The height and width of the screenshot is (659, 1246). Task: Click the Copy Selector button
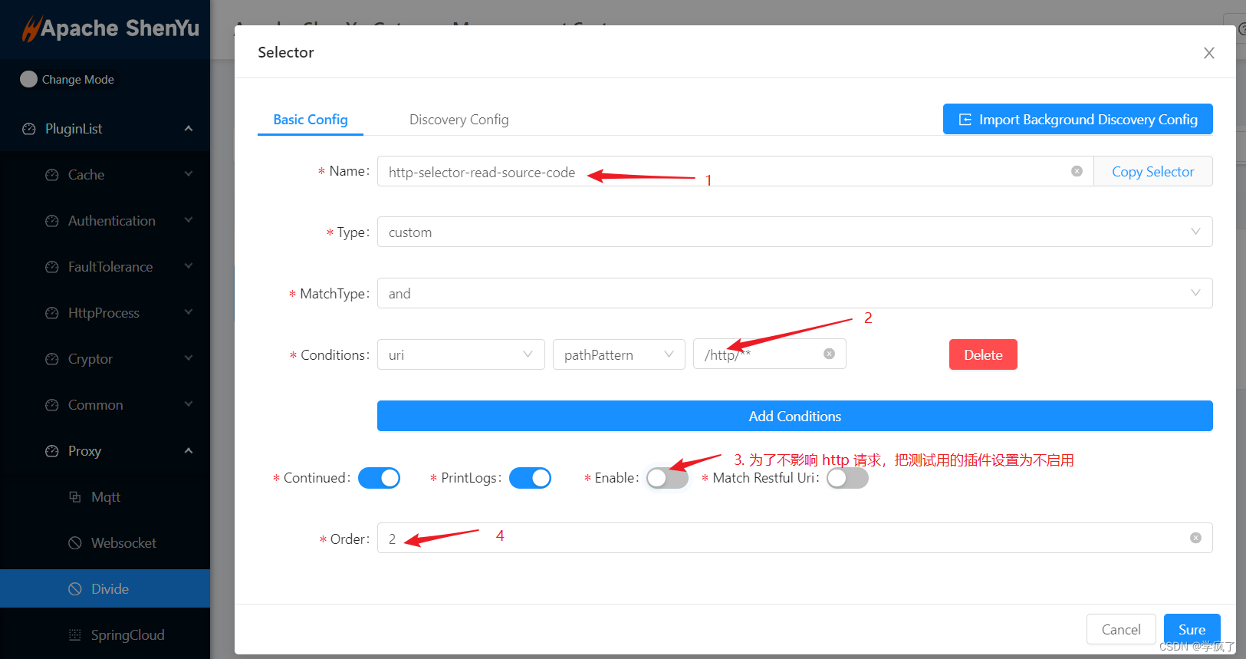click(x=1153, y=171)
